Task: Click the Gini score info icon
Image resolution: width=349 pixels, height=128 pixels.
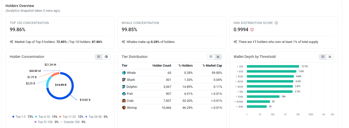Action: (x=276, y=23)
